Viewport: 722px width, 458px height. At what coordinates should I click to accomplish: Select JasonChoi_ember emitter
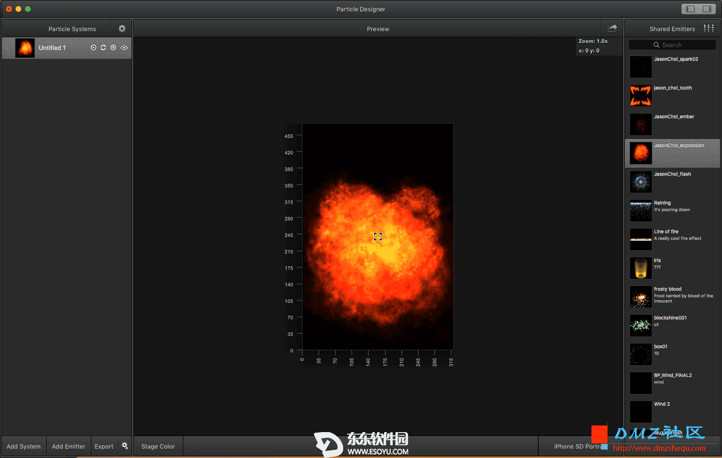coord(673,124)
